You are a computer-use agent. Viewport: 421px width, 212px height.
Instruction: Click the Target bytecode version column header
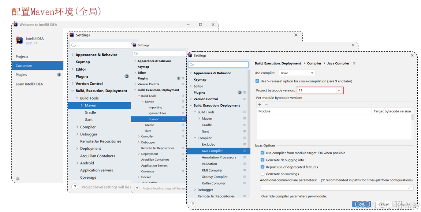point(392,111)
